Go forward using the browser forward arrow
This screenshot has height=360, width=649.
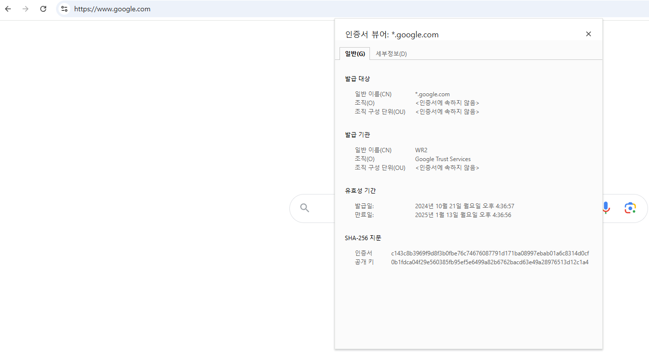(x=26, y=9)
